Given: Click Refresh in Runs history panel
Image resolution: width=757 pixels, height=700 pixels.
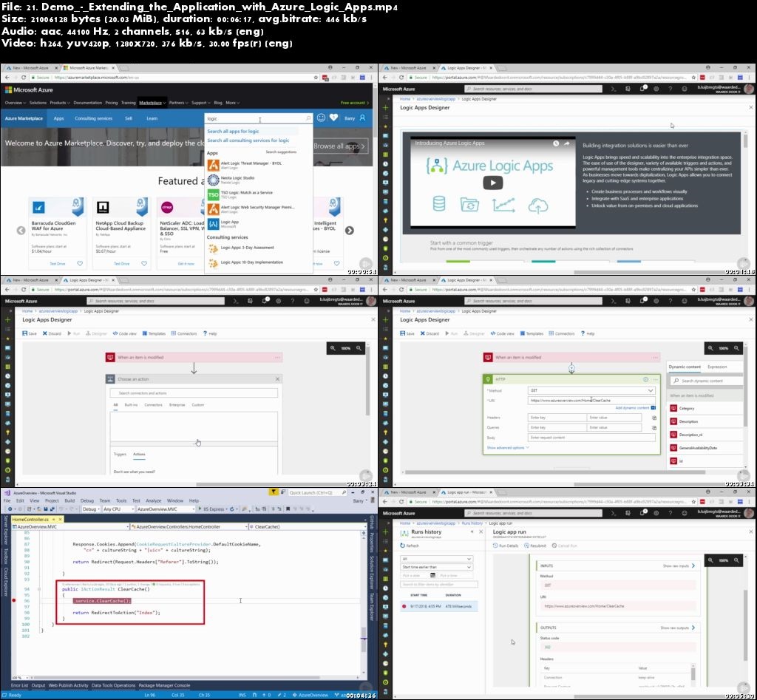Looking at the screenshot, I should (410, 546).
